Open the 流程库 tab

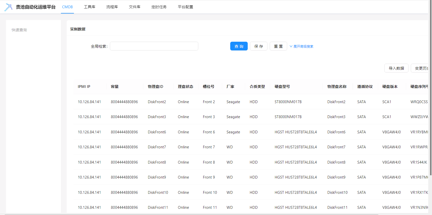click(x=112, y=7)
